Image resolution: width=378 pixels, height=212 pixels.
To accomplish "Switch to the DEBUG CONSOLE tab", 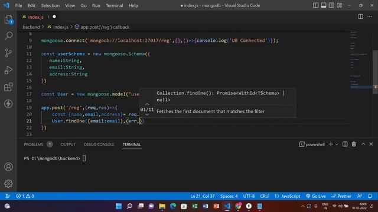I will [x=99, y=144].
